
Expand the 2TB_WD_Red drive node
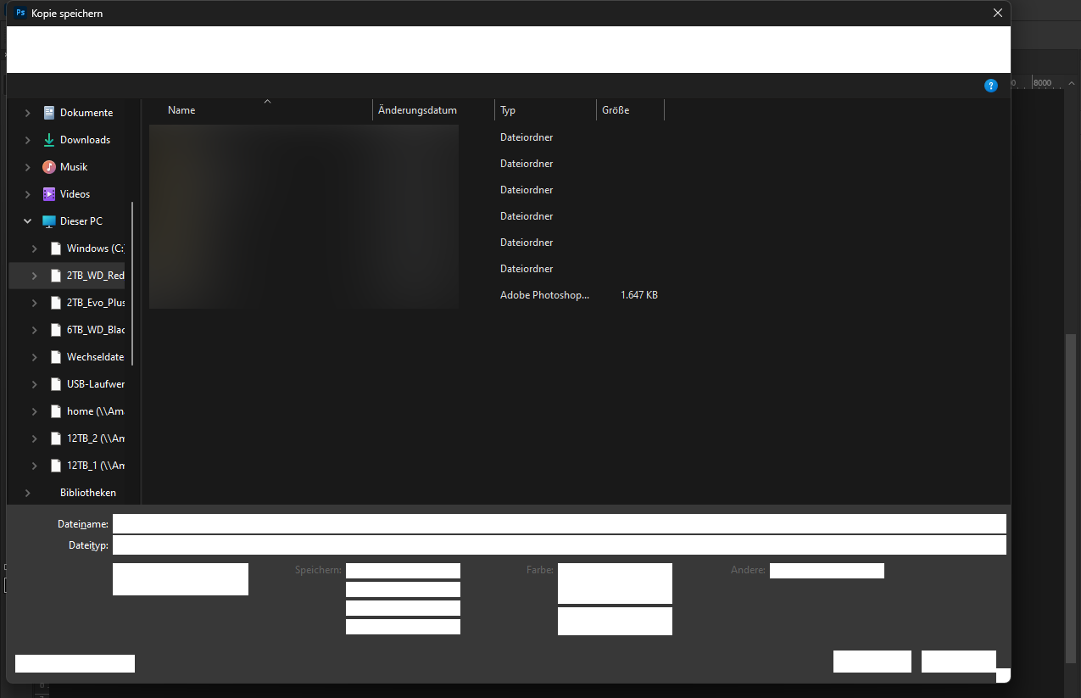(34, 276)
